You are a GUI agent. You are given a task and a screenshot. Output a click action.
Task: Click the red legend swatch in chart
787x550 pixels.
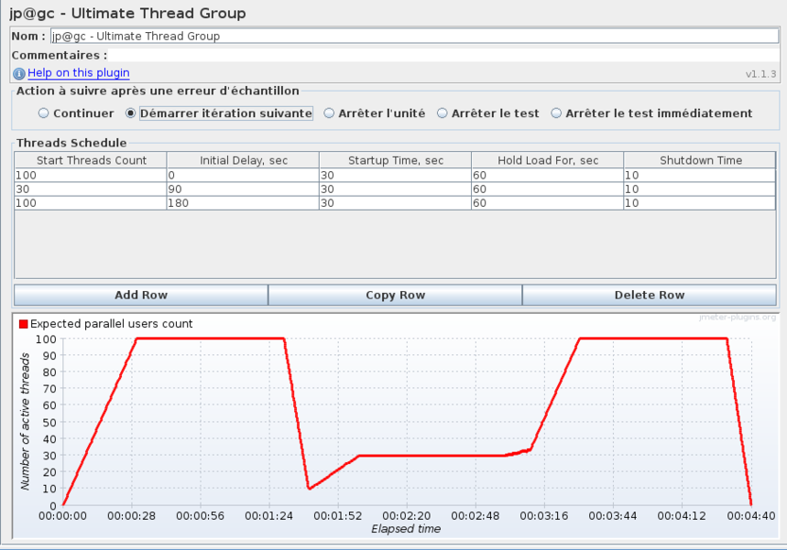[24, 324]
